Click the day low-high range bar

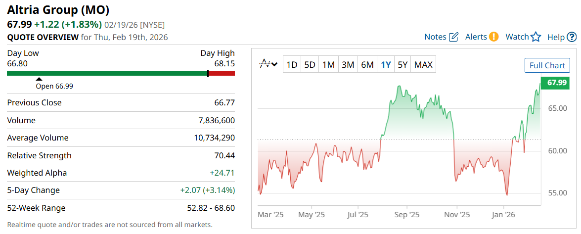click(x=121, y=73)
